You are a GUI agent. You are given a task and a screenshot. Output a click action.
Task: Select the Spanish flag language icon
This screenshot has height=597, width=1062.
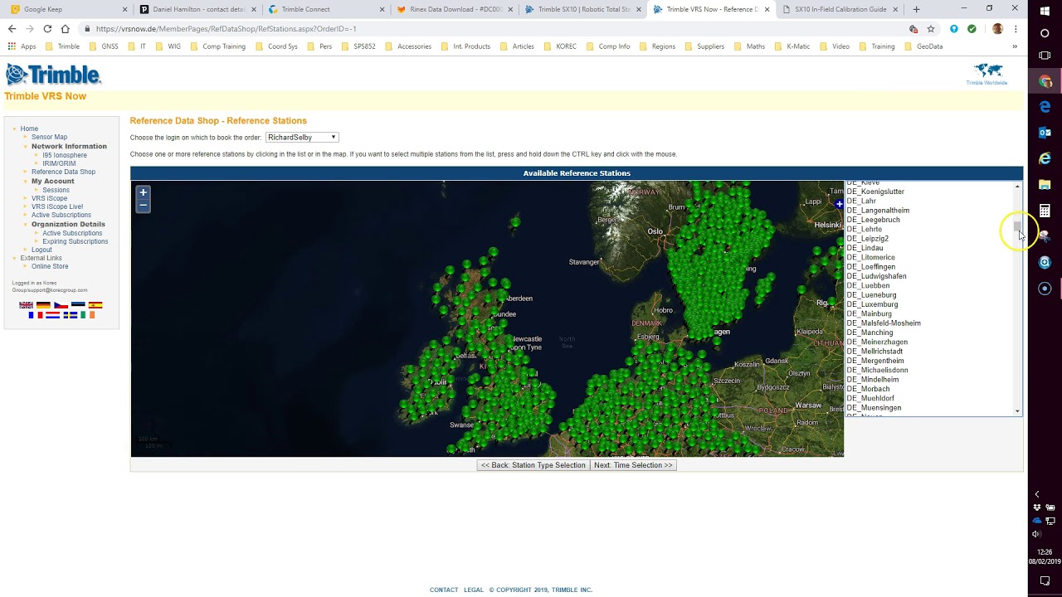pos(95,305)
